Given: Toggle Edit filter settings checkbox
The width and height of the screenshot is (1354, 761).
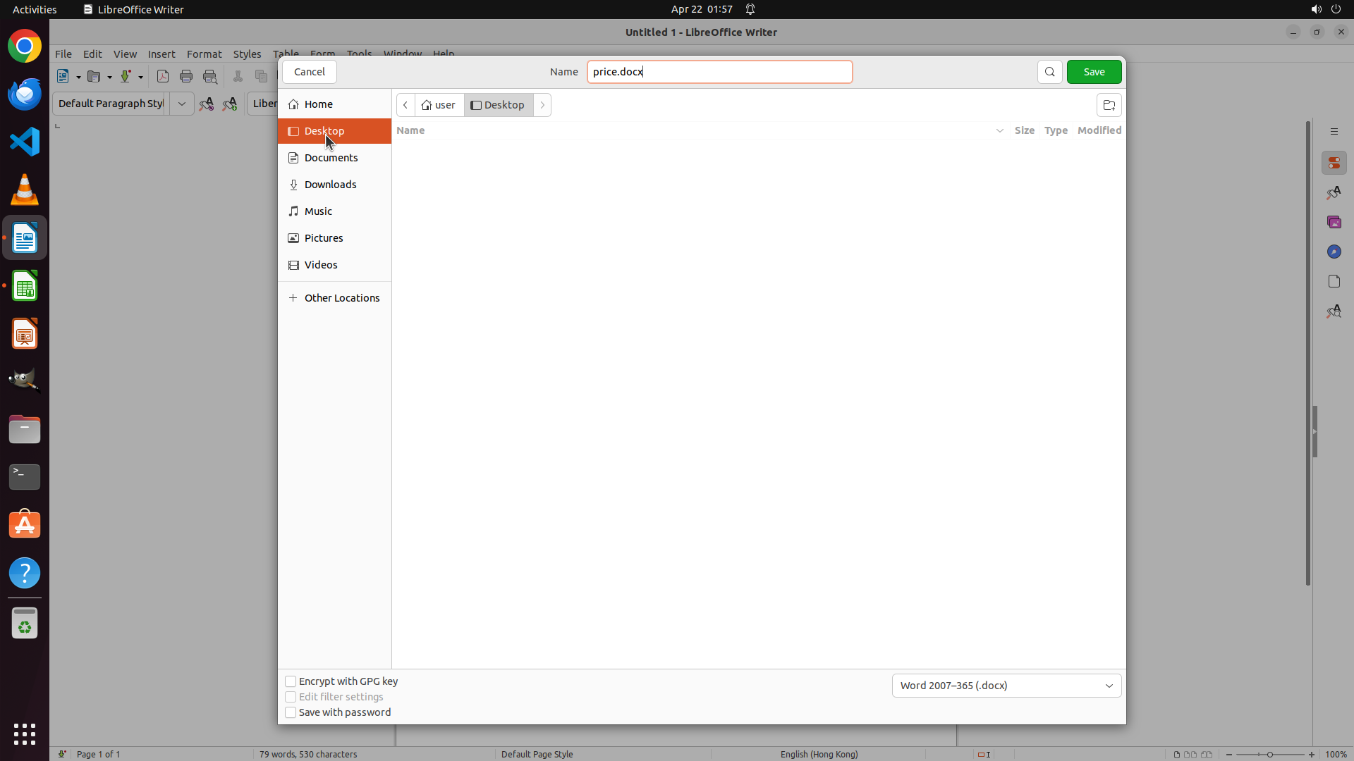Looking at the screenshot, I should [291, 697].
